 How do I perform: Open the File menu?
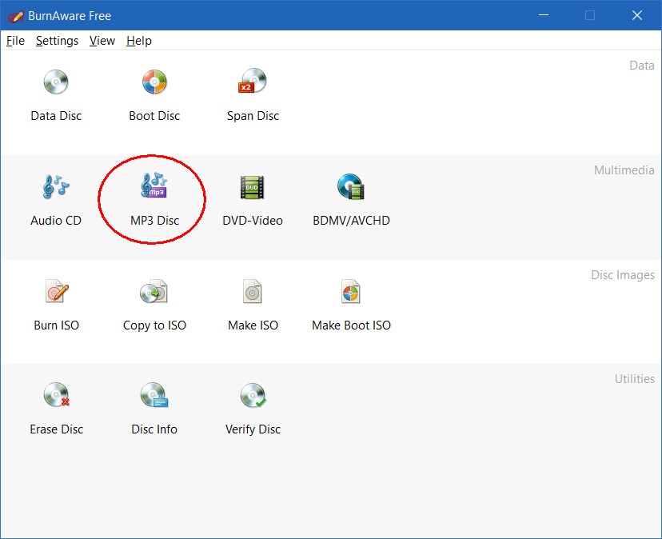(x=16, y=41)
